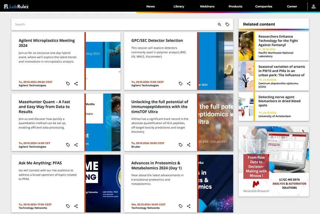The image size is (320, 214).
Task: Click the arsenic article tree thumbnail
Action: [246, 76]
